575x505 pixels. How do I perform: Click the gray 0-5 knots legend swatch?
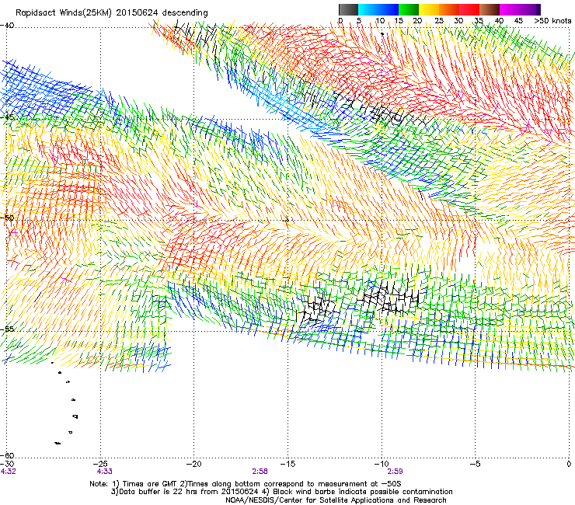[x=348, y=9]
